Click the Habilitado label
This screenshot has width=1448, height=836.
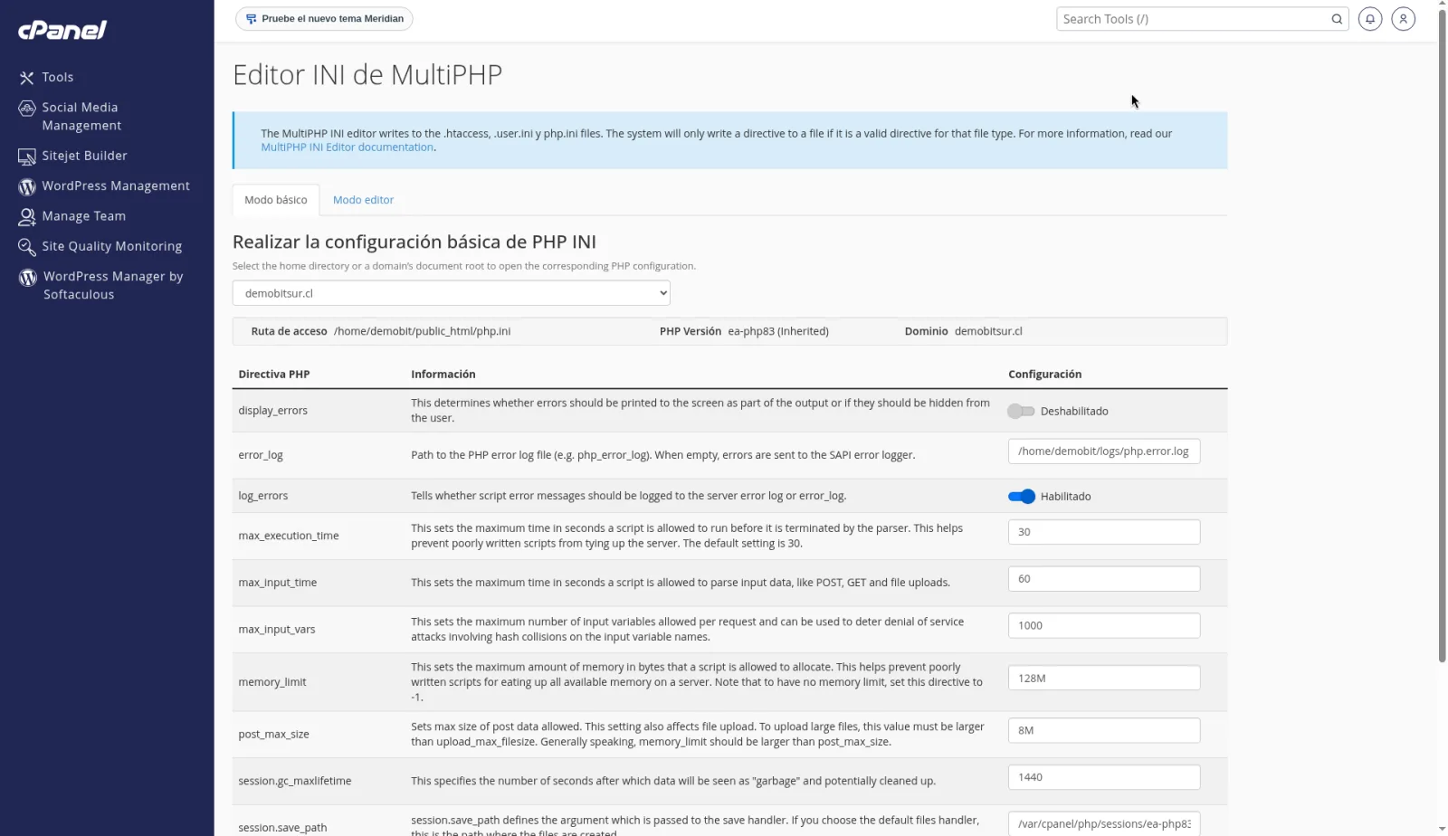(1065, 497)
